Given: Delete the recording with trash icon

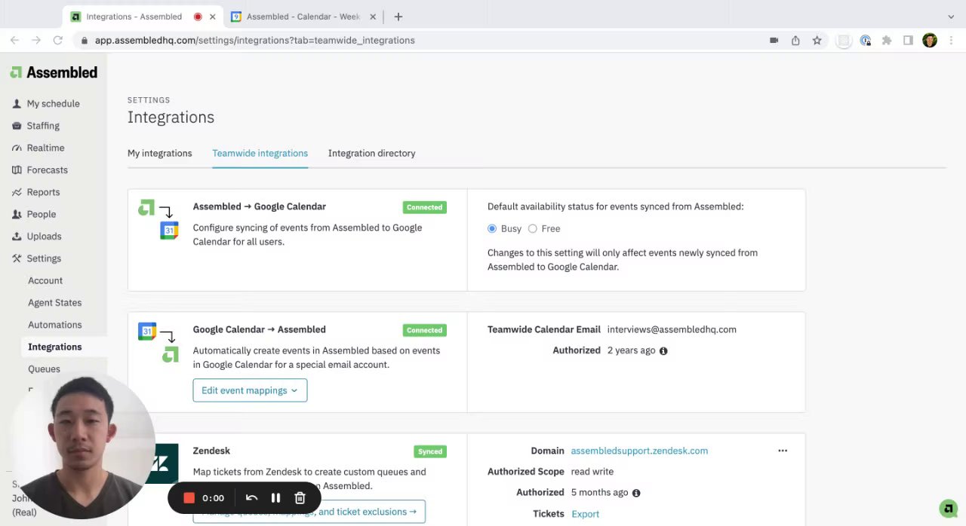Looking at the screenshot, I should coord(300,498).
